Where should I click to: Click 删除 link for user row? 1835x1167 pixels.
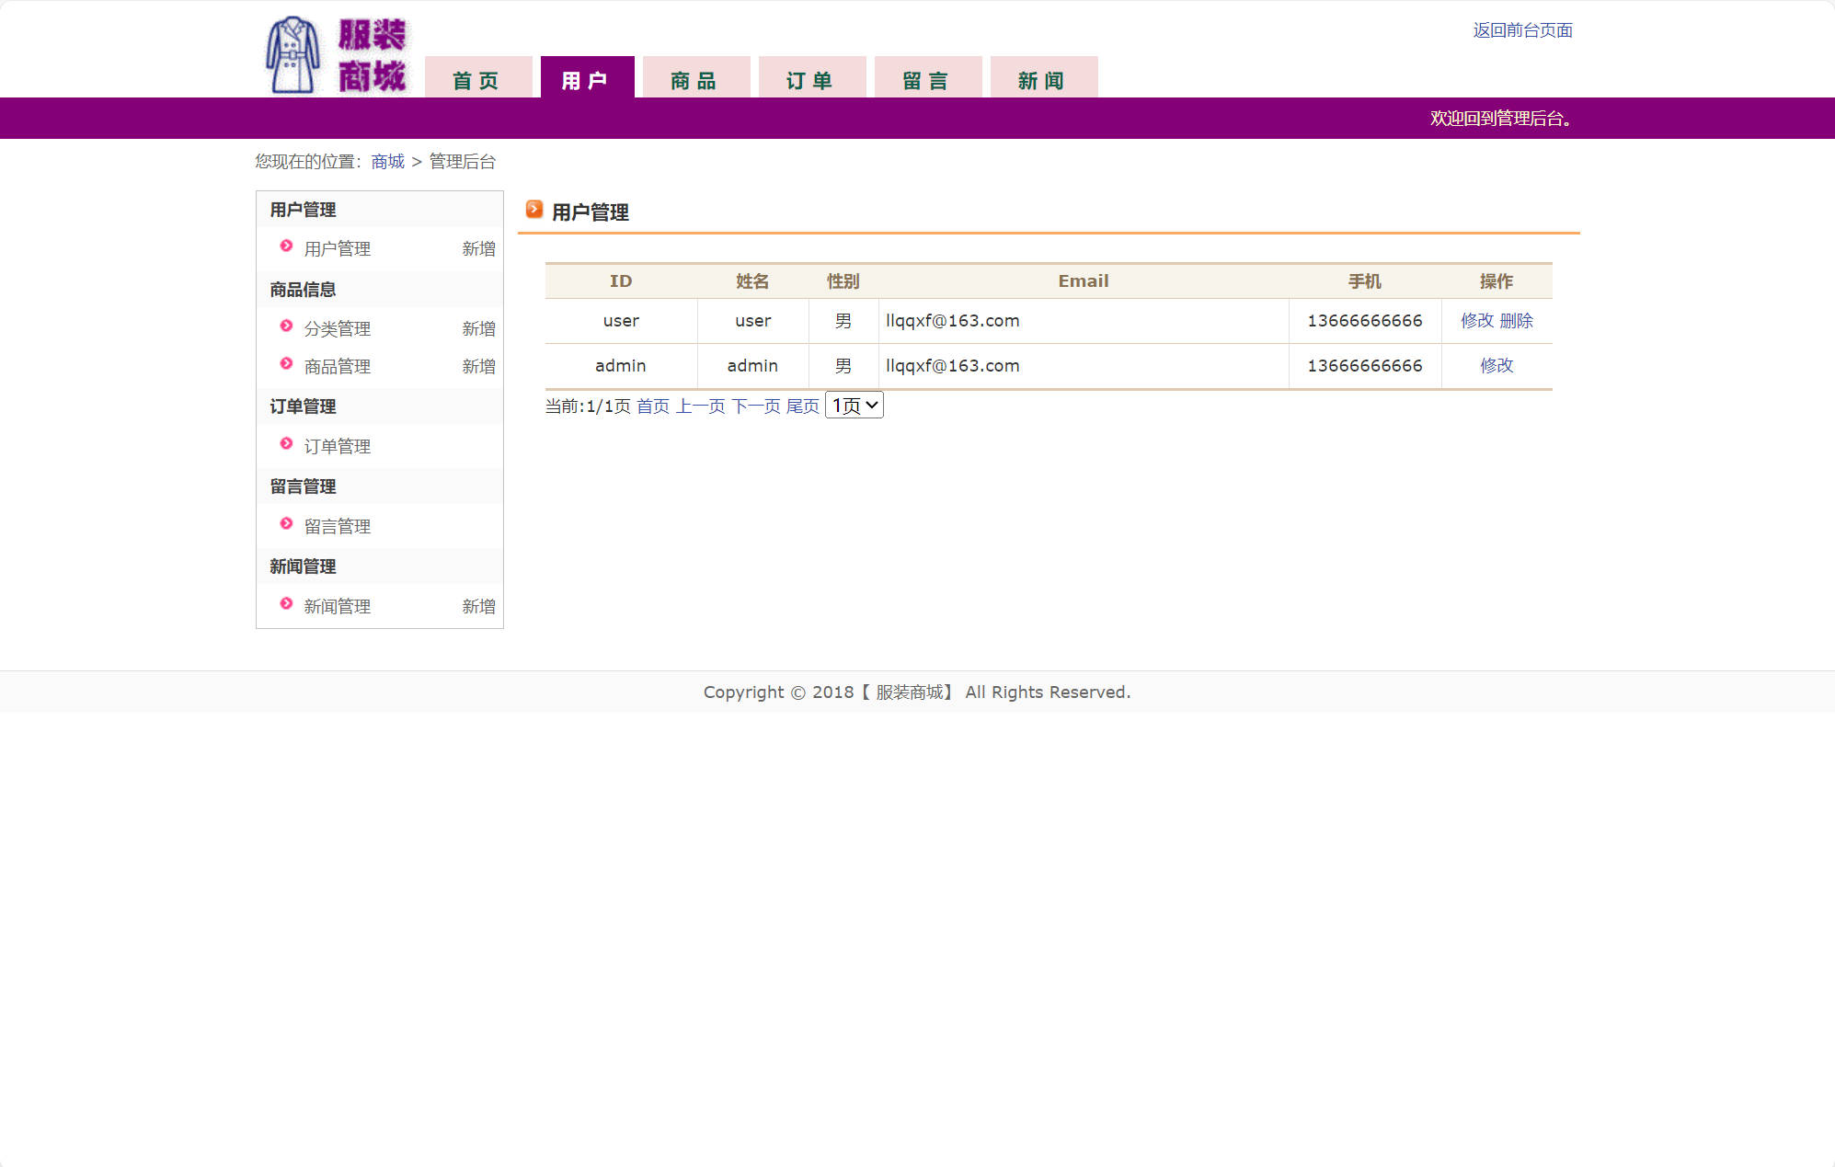click(x=1516, y=321)
